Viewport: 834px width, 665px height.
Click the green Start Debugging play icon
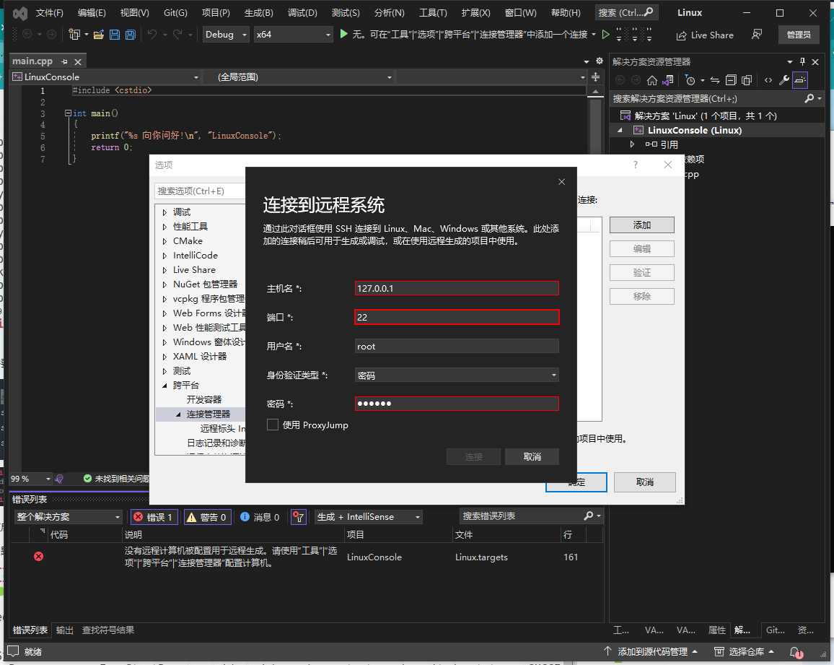pos(343,34)
